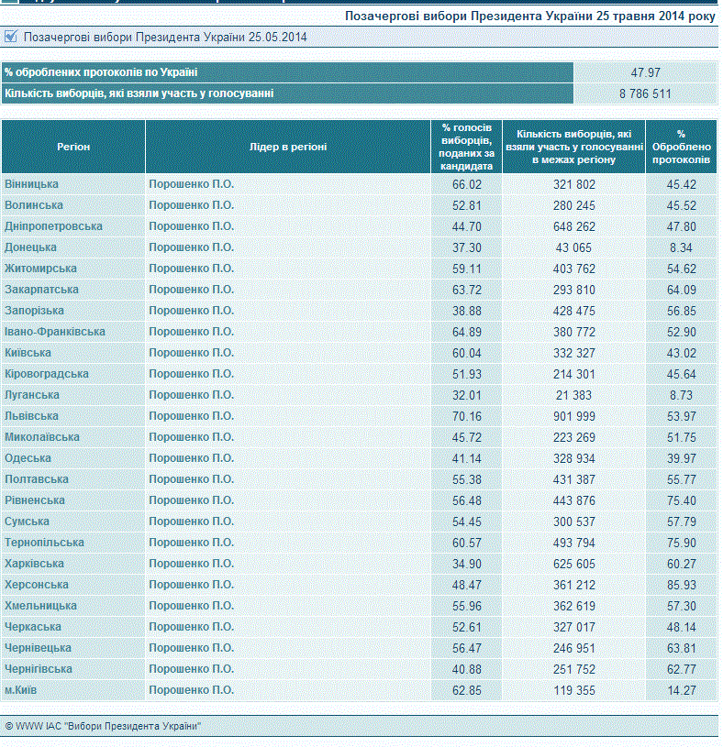Click the Харківська region link
The height and width of the screenshot is (747, 723).
pos(34,564)
